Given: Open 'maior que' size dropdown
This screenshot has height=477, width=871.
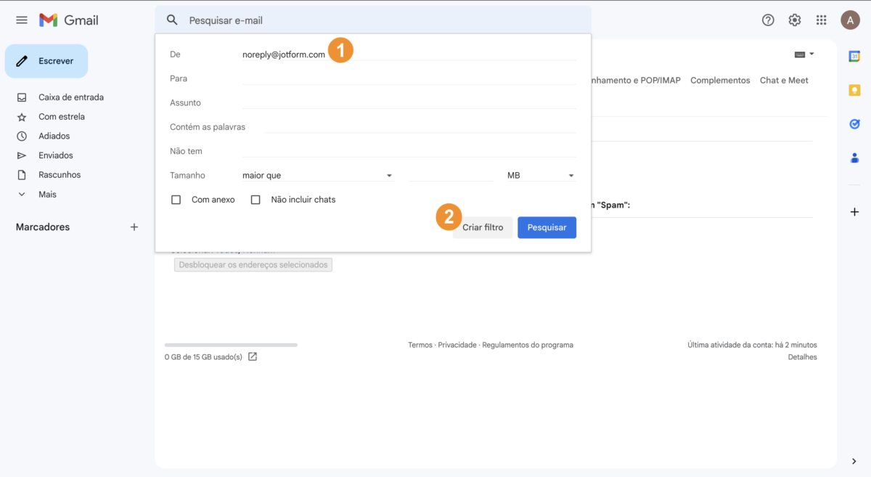Looking at the screenshot, I should tap(317, 176).
